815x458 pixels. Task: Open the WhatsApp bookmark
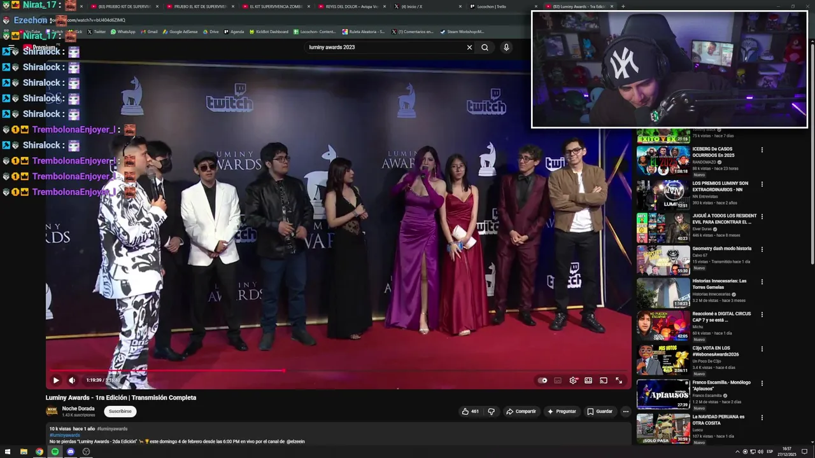[123, 32]
